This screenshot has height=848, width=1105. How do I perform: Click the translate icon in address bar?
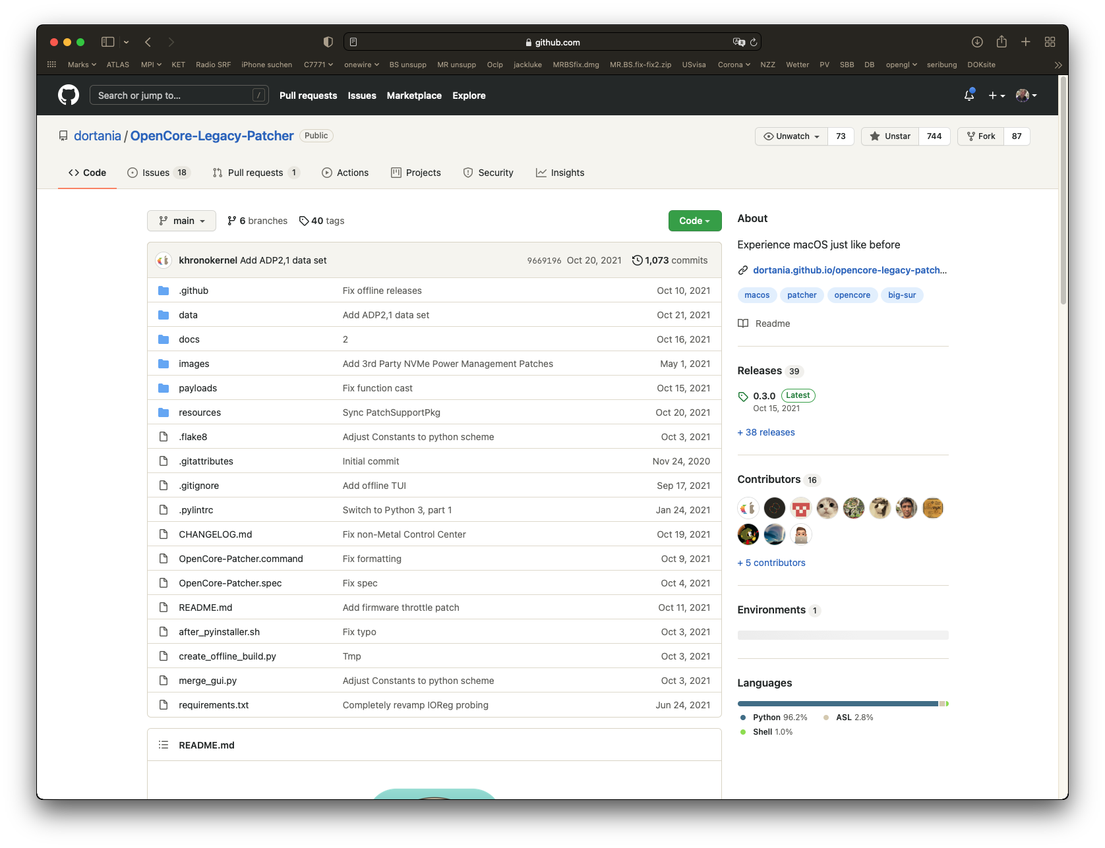click(x=739, y=42)
